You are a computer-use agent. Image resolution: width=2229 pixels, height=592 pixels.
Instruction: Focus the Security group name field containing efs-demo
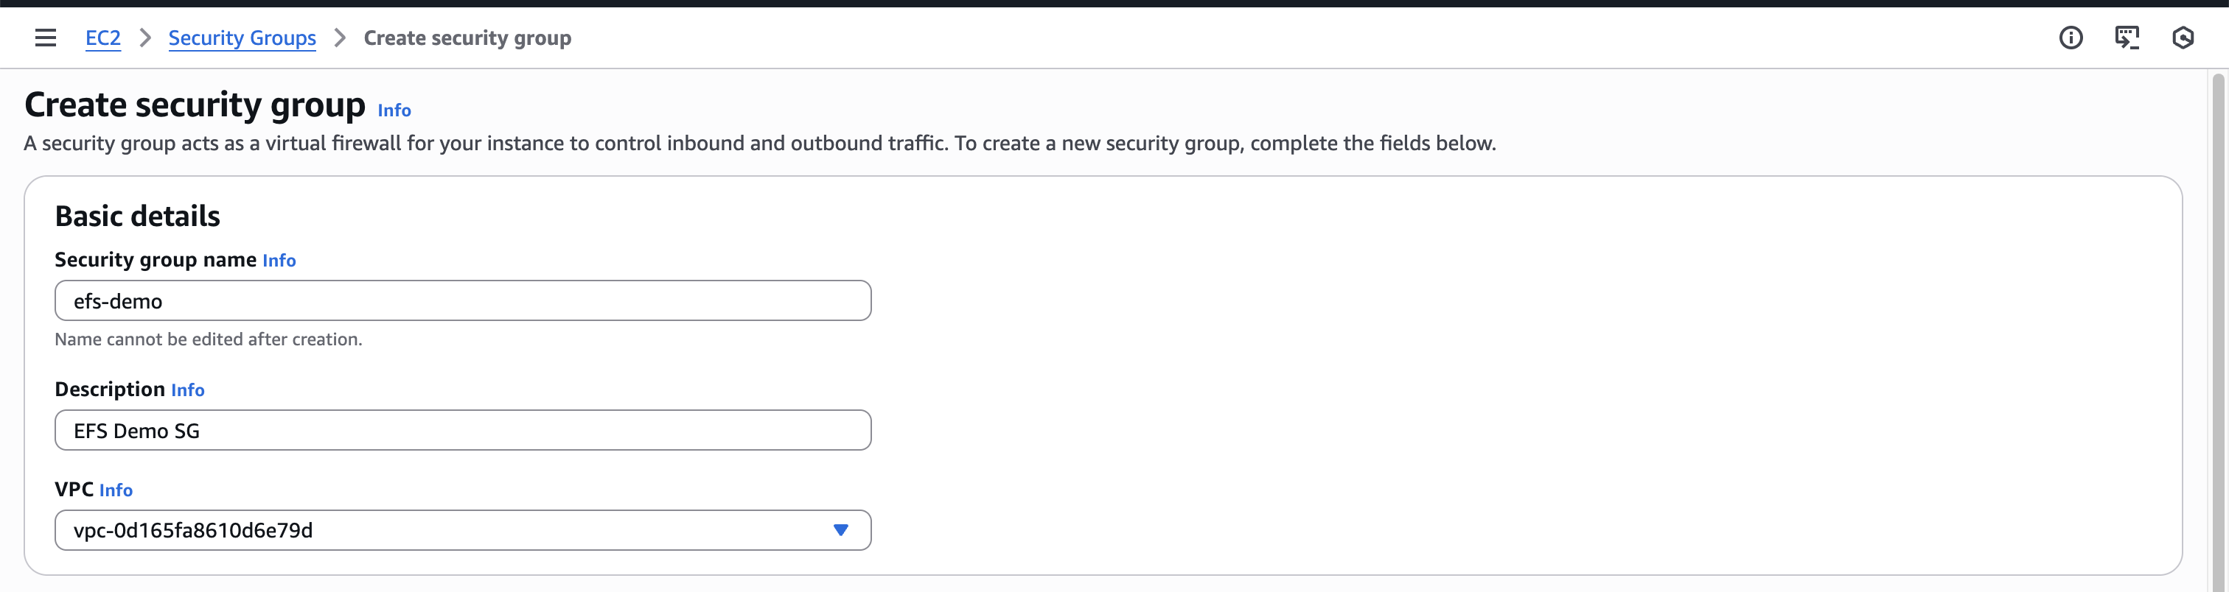pos(463,300)
